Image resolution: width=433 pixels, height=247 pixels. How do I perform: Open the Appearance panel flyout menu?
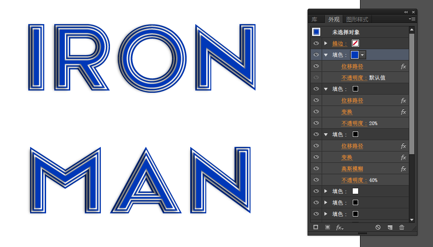[412, 19]
